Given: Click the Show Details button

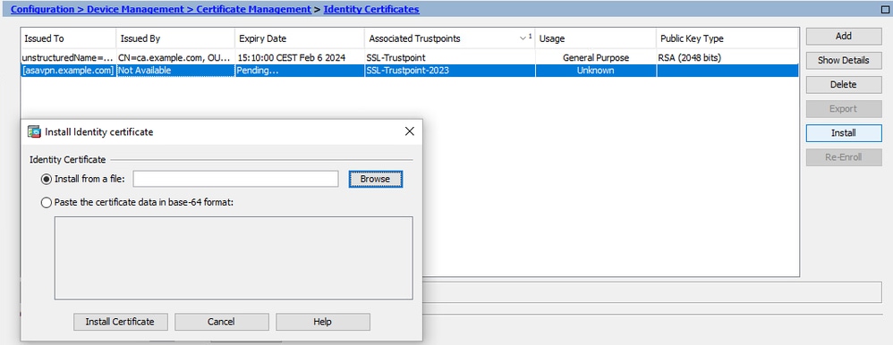Looking at the screenshot, I should (844, 60).
